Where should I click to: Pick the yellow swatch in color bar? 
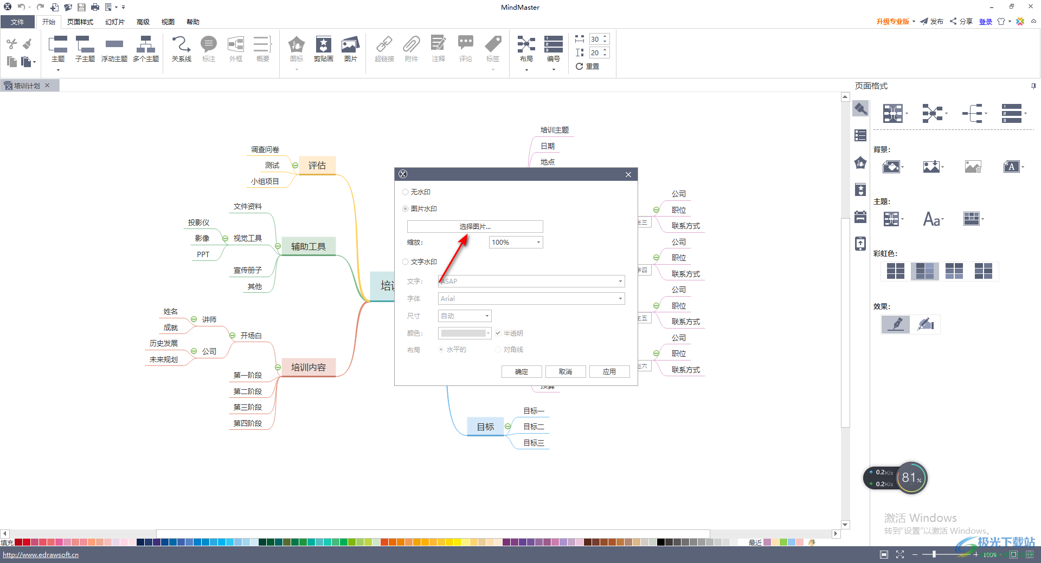pos(457,542)
